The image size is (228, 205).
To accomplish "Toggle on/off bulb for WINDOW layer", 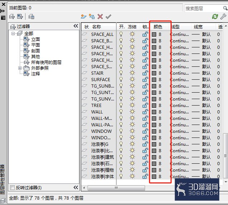I will click(x=121, y=131).
